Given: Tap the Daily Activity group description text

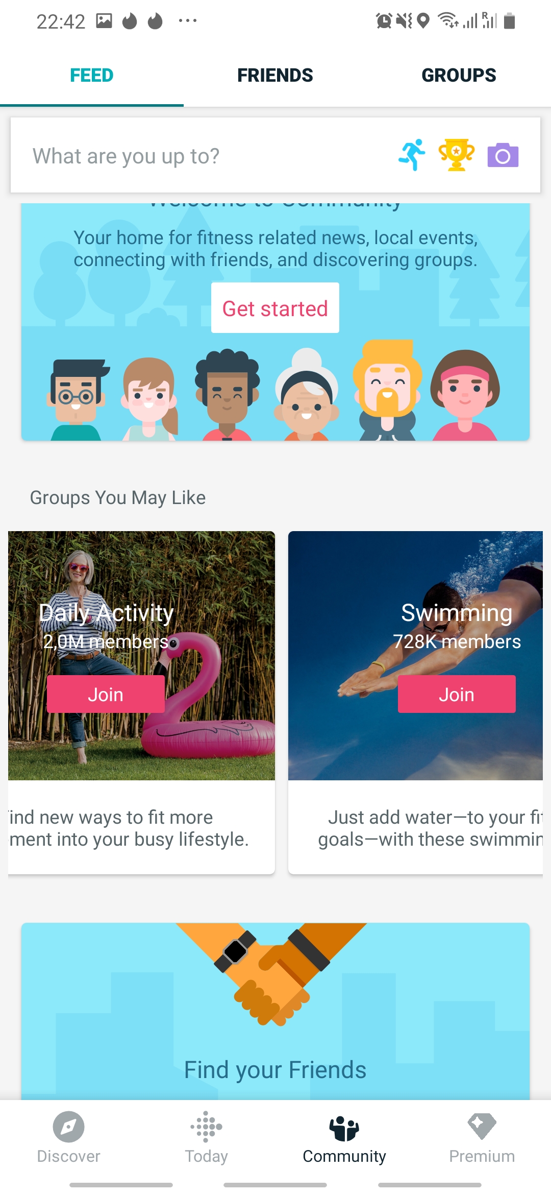Looking at the screenshot, I should click(x=129, y=828).
